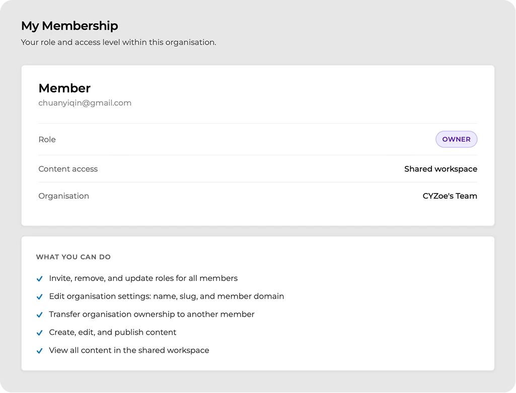Click Create, edit, and publish content text
This screenshot has height=393, width=516.
pos(113,333)
